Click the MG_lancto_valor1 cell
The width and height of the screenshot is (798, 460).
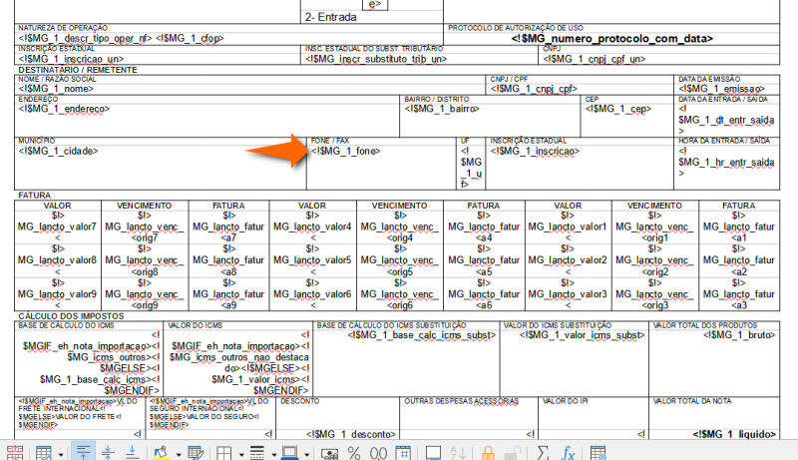(x=568, y=227)
